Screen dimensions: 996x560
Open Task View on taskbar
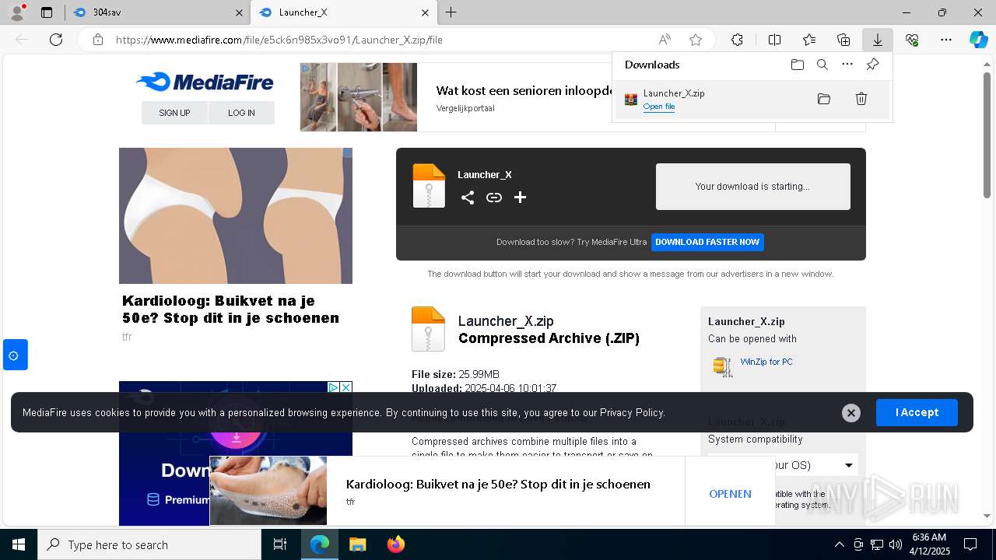[x=280, y=544]
